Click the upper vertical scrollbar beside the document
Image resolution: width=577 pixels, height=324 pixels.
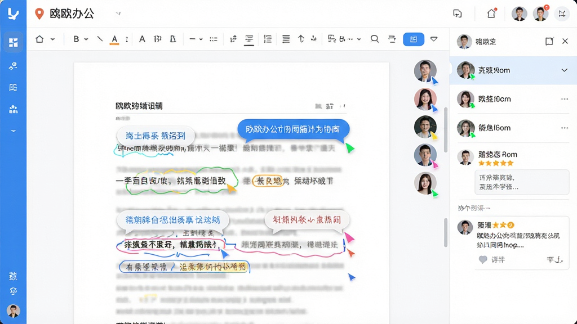[446, 130]
